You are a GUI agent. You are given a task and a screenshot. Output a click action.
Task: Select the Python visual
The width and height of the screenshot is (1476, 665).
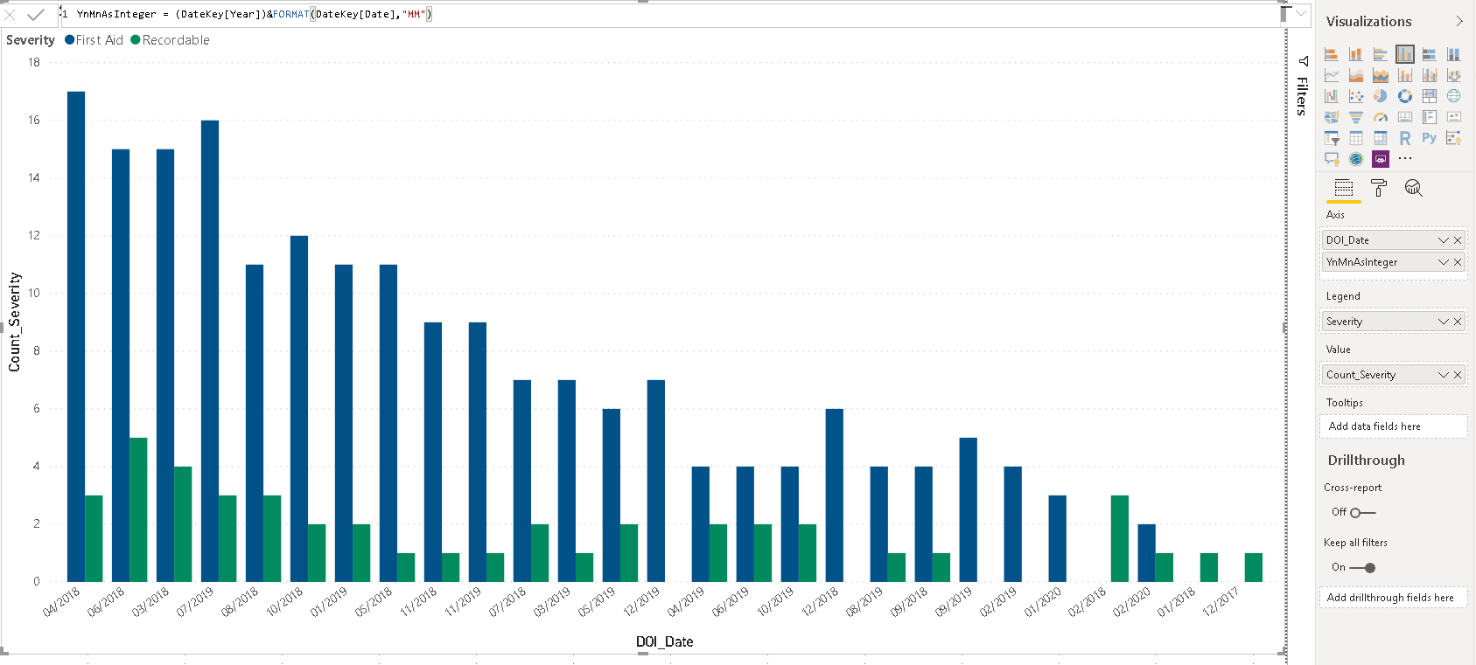1430,138
